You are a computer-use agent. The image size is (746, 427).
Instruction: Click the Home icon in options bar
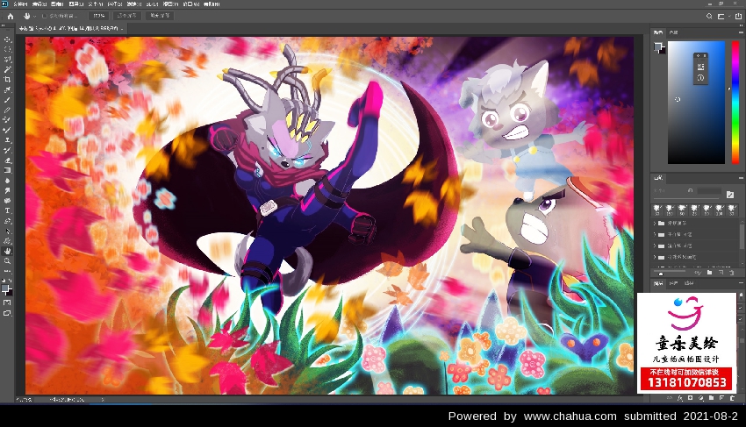(x=10, y=16)
